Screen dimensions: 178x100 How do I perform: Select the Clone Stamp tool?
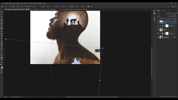pyautogui.click(x=1, y=34)
